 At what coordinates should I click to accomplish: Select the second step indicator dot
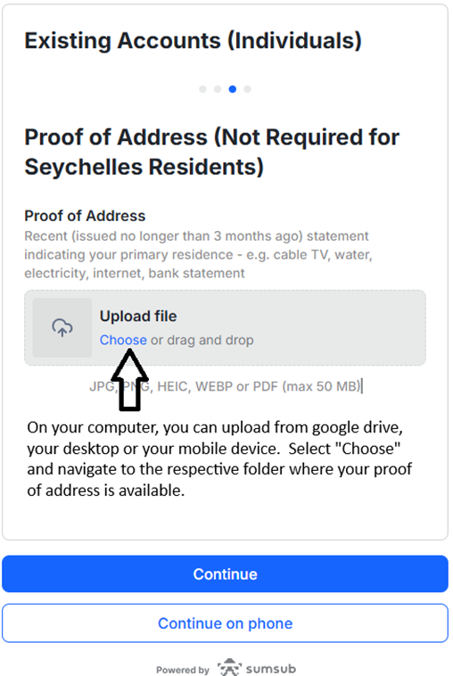[x=218, y=89]
